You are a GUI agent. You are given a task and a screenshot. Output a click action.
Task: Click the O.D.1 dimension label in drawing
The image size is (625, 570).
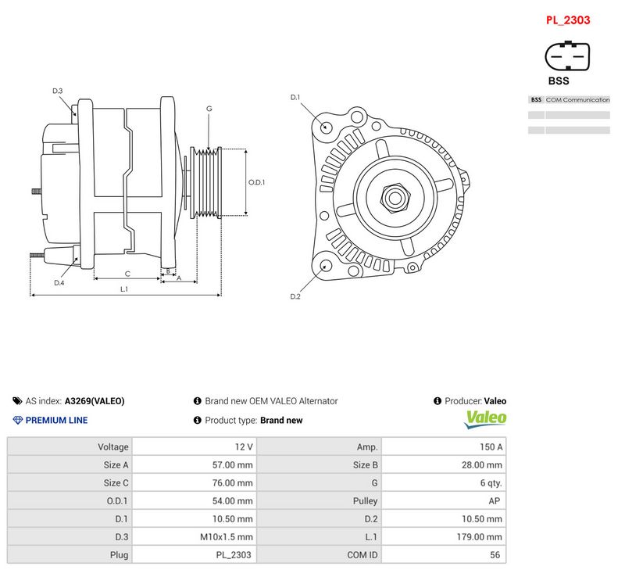click(256, 182)
